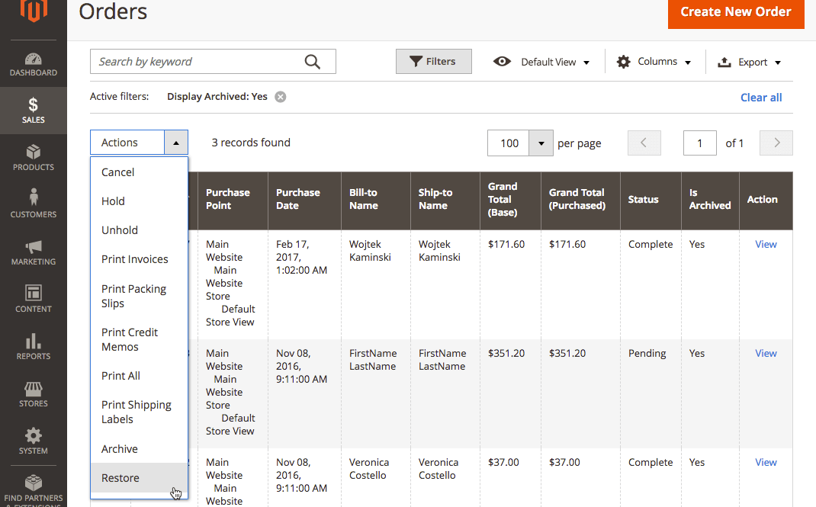Open the Reports sidebar section

pyautogui.click(x=33, y=347)
